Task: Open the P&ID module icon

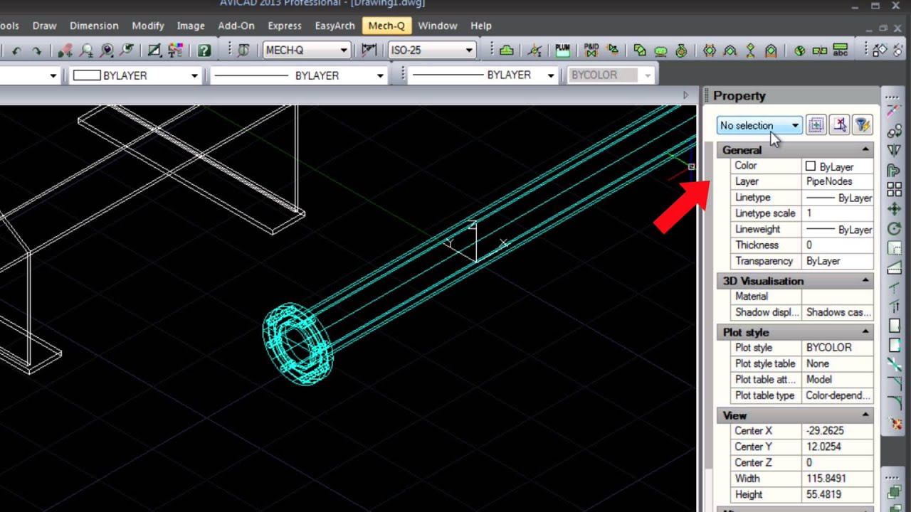Action: point(591,50)
